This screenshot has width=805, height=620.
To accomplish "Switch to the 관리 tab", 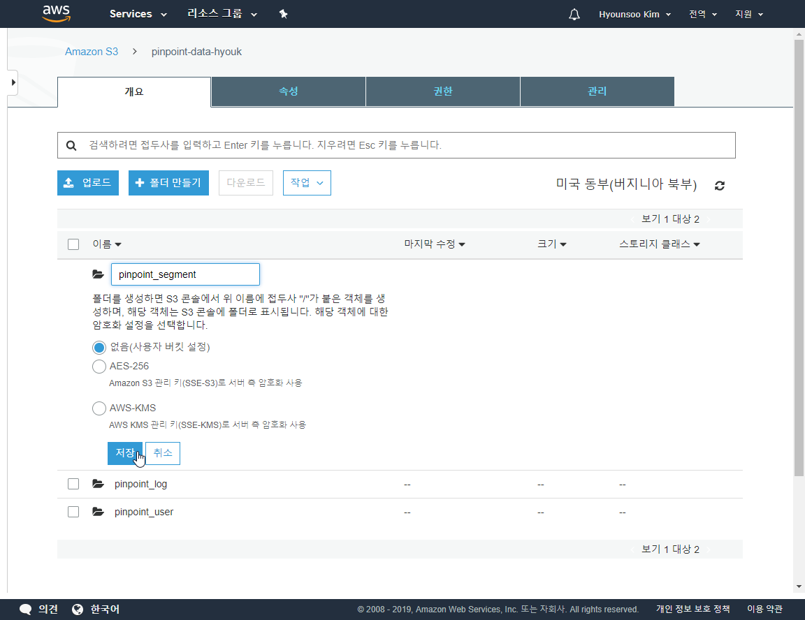I will (597, 91).
